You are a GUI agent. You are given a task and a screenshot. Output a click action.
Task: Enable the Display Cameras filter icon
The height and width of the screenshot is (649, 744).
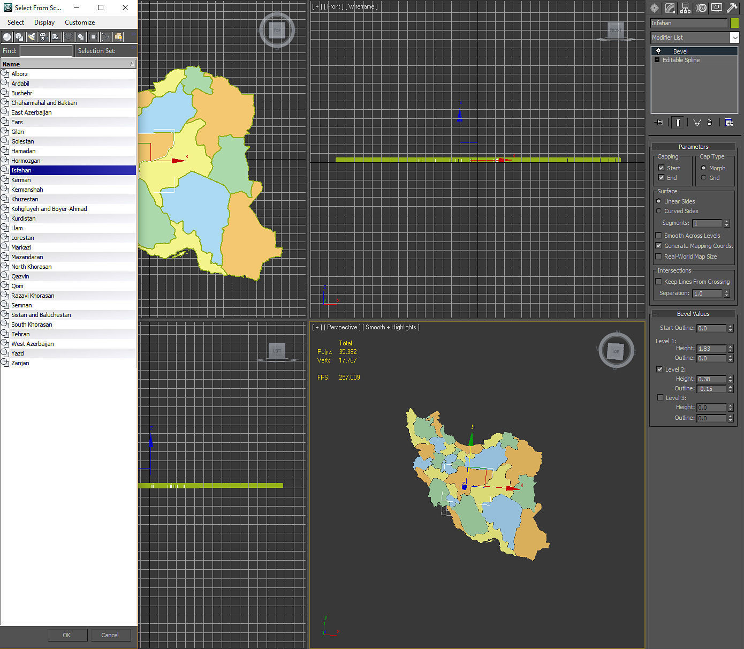coord(43,37)
